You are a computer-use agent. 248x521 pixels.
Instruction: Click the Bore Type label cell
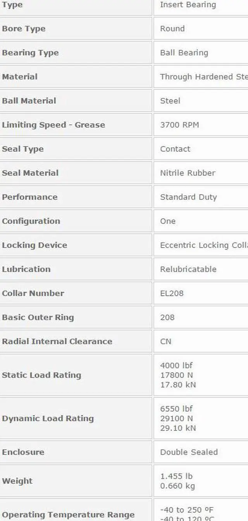(x=24, y=29)
